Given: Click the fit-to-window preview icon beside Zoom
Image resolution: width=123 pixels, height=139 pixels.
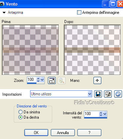Looking at the screenshot, I should tap(52, 81).
